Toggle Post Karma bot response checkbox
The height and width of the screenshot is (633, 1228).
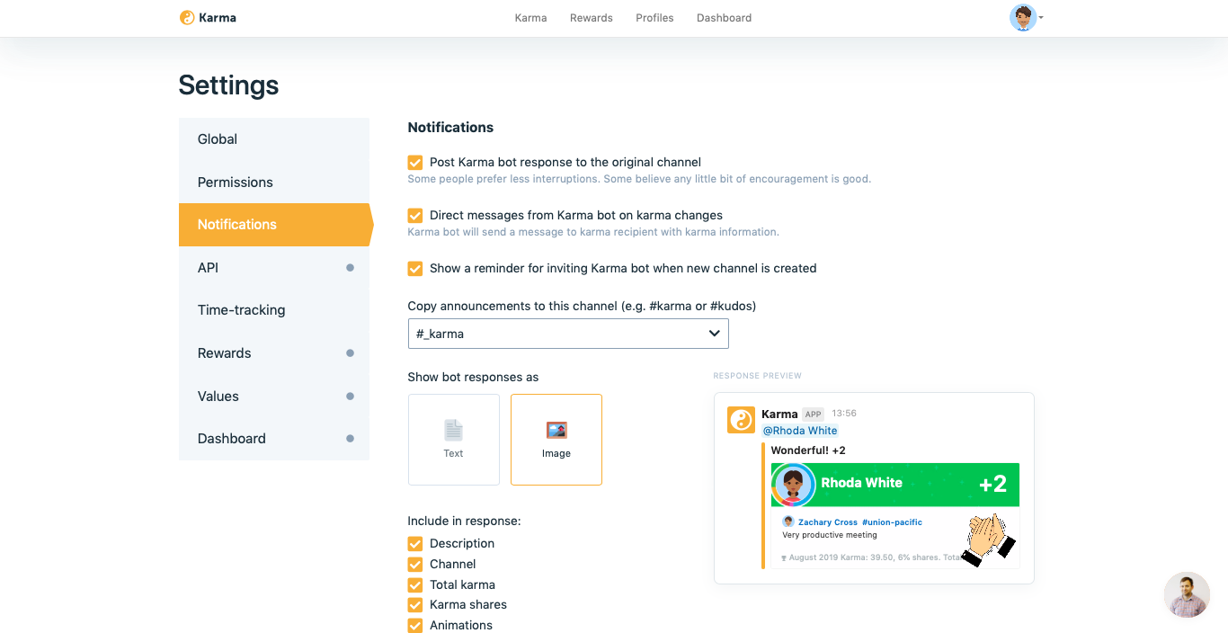click(415, 163)
